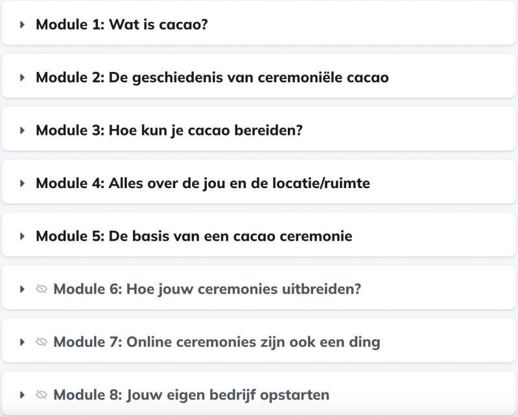Viewport: 518px width, 417px height.
Task: Open "Module 1: Wat is cacao?"
Action: pyautogui.click(x=121, y=25)
